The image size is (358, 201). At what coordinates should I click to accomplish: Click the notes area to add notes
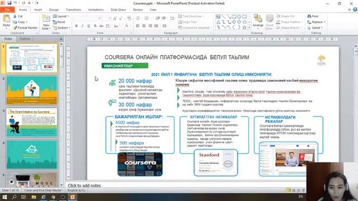coord(185,185)
